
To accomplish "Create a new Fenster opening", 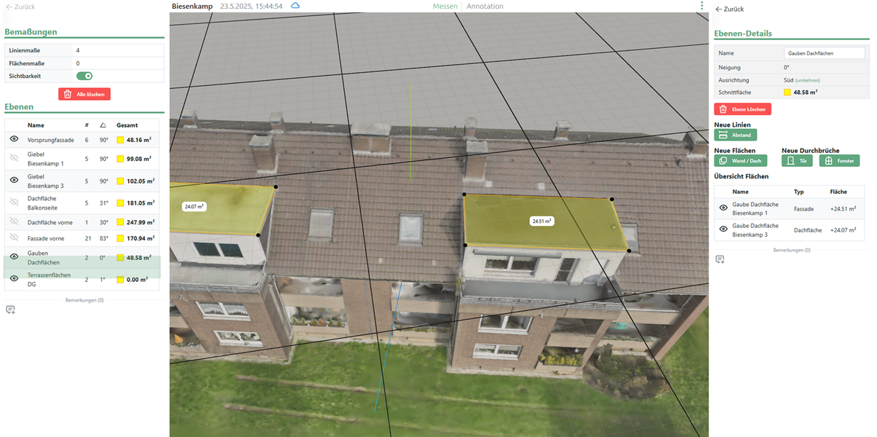I will (x=839, y=160).
